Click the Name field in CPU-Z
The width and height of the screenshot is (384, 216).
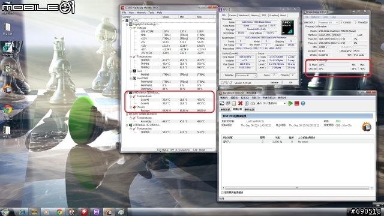tap(256, 22)
